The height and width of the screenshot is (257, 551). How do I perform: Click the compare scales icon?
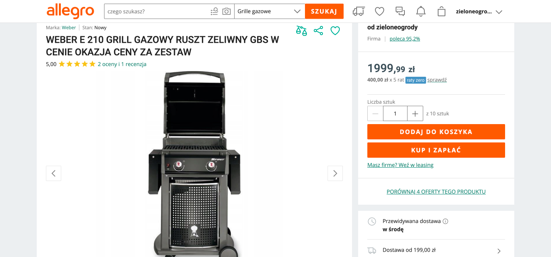302,31
